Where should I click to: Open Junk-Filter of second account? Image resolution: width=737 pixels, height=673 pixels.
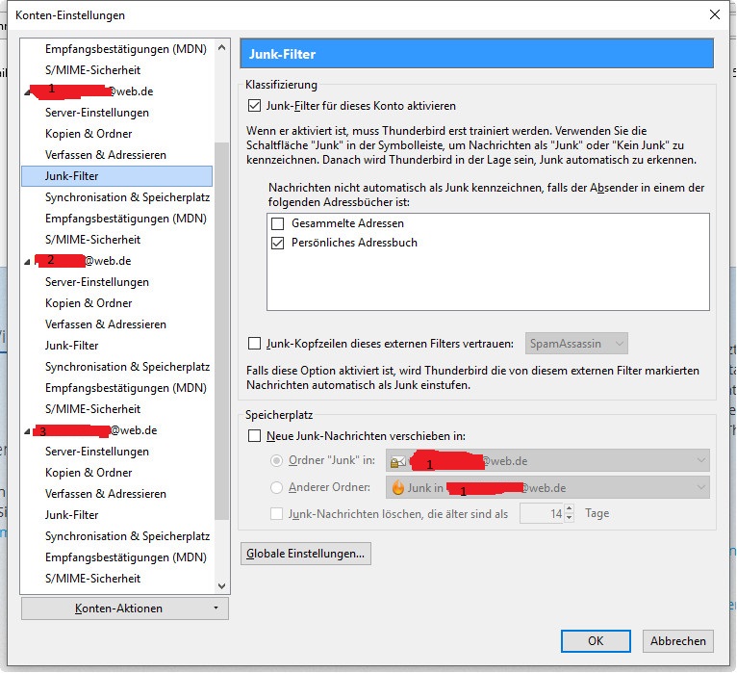pos(71,346)
